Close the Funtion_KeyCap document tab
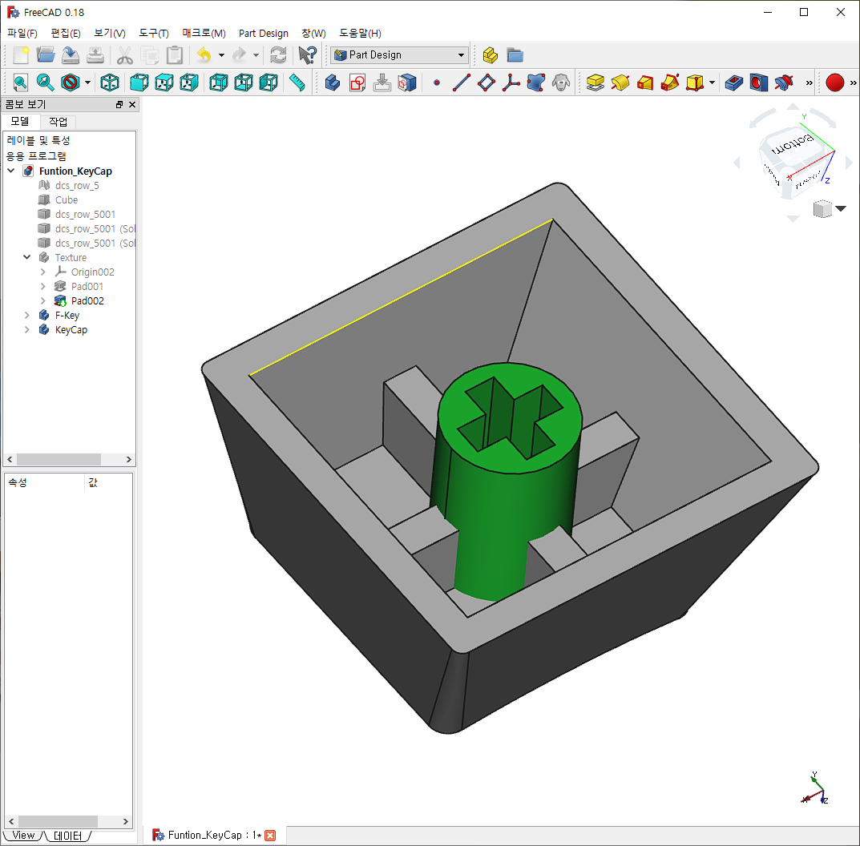Image resolution: width=860 pixels, height=846 pixels. click(x=270, y=836)
